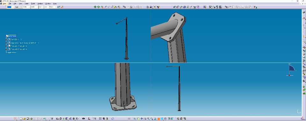Open the Formula f(x) tool
Image resolution: width=306 pixels, height=121 pixels.
pos(57,119)
